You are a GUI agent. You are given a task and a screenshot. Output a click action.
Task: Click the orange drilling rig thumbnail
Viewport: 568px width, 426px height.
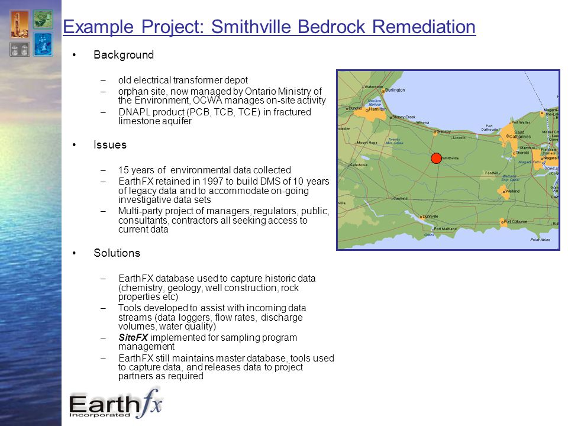click(19, 24)
